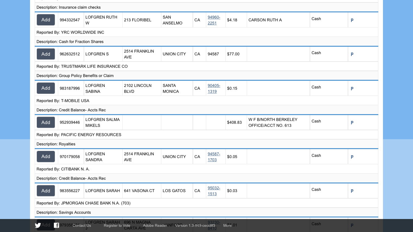Select W F B/NORTH BERKELEY OFFICE text
This screenshot has height=232, width=413.
[273, 122]
